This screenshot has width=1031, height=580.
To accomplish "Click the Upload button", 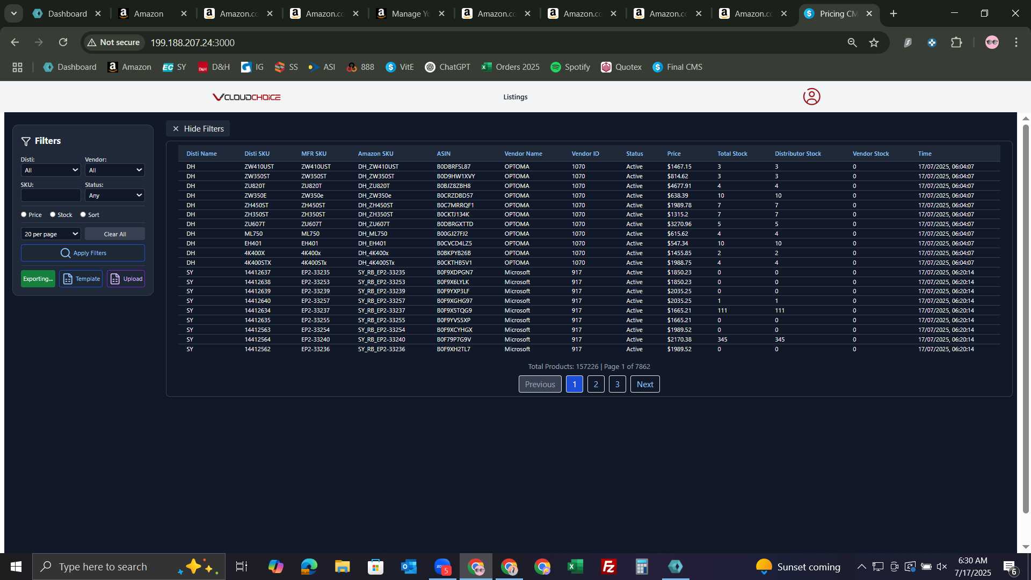I will 126,279.
